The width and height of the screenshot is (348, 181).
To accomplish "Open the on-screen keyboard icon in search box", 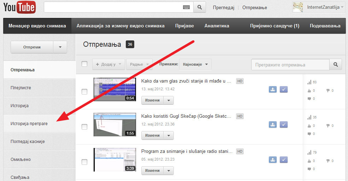I will pyautogui.click(x=187, y=7).
